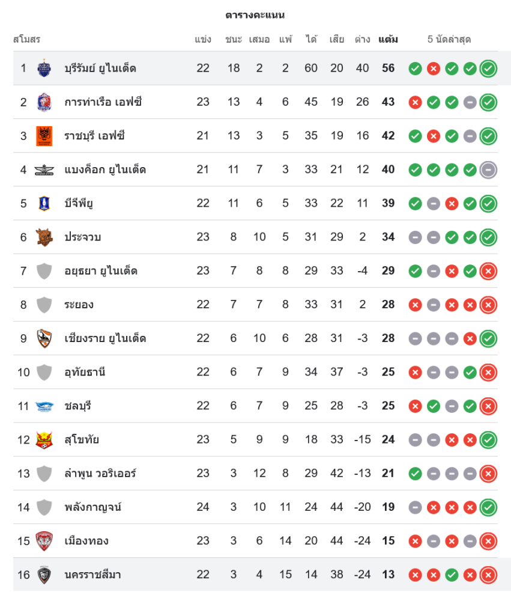Click แบงค็อก ยูไนเต็ด's circled latest draw icon
The image size is (511, 601).
click(488, 169)
